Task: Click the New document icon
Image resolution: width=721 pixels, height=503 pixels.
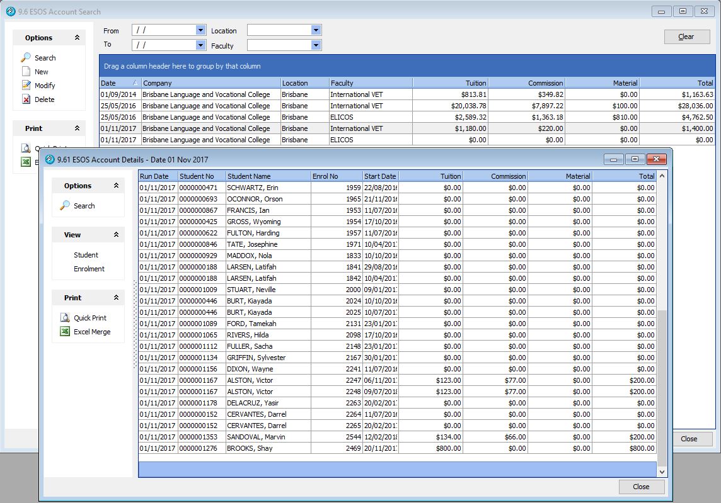Action: click(x=26, y=72)
